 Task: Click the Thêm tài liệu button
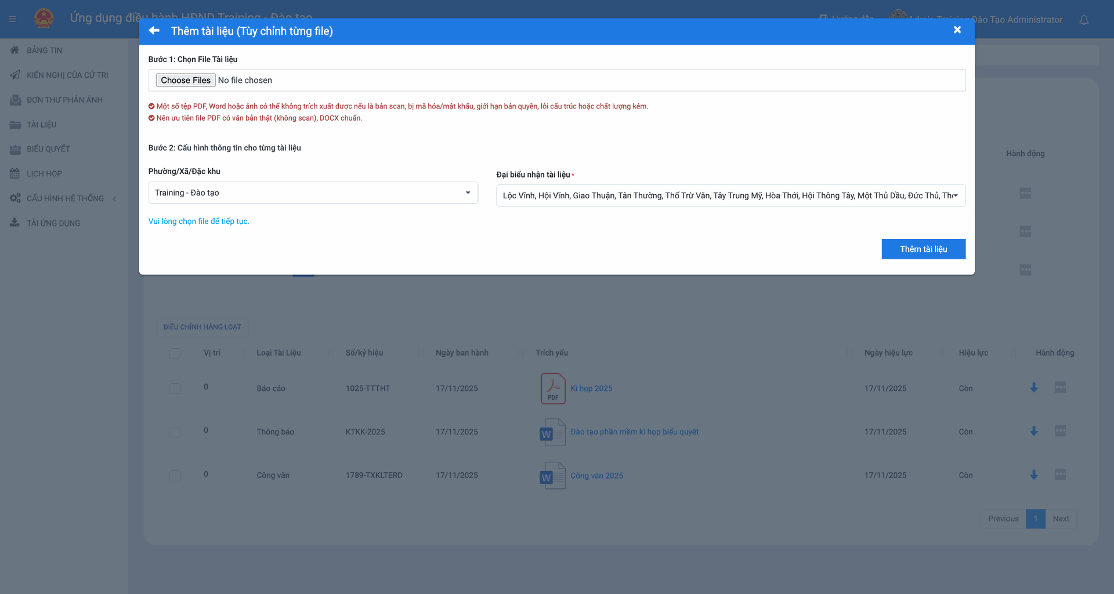coord(923,249)
